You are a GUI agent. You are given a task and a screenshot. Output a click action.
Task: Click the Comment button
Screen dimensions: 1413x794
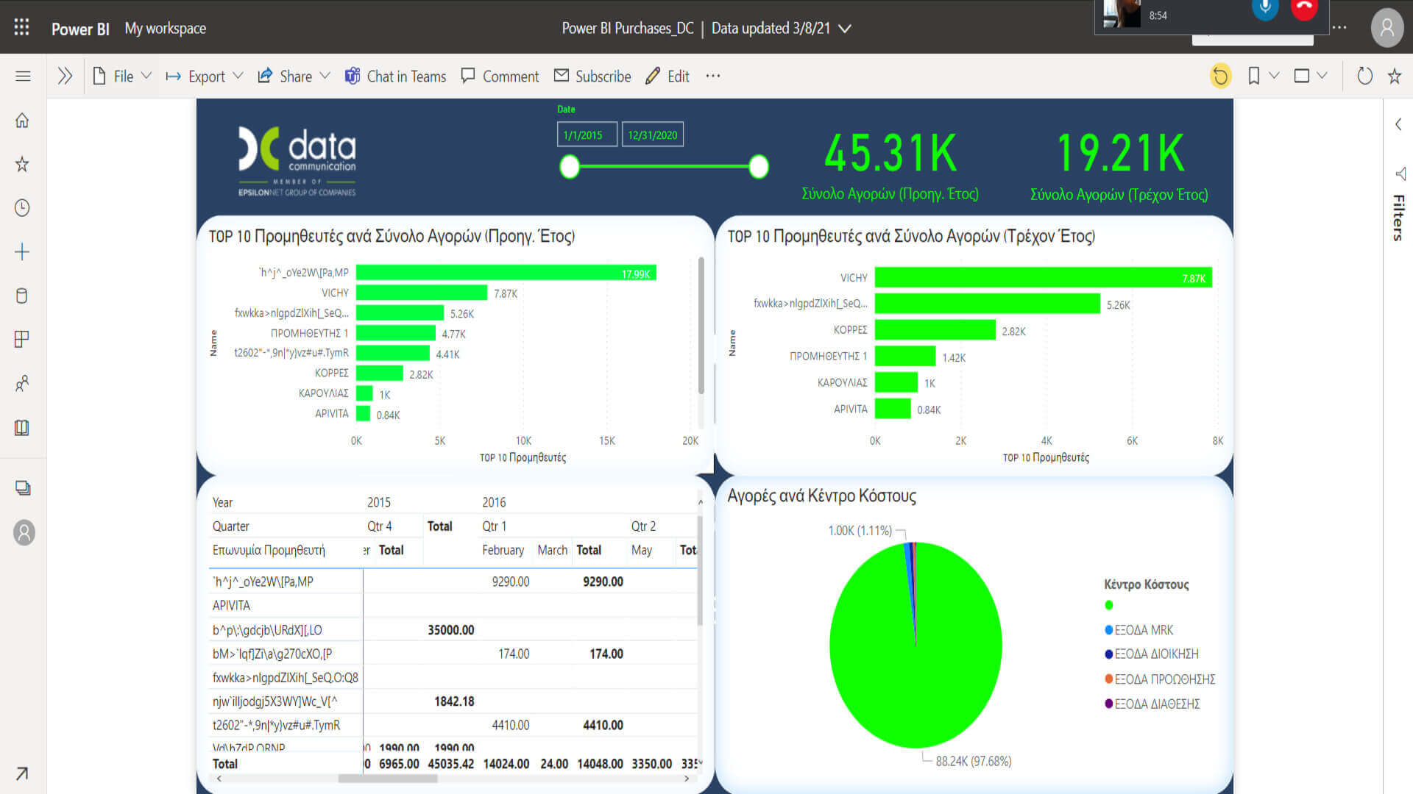point(500,76)
